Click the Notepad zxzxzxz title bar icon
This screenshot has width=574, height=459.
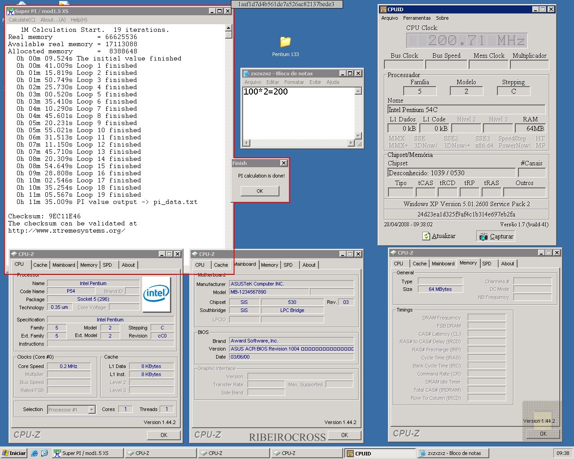pyautogui.click(x=246, y=74)
